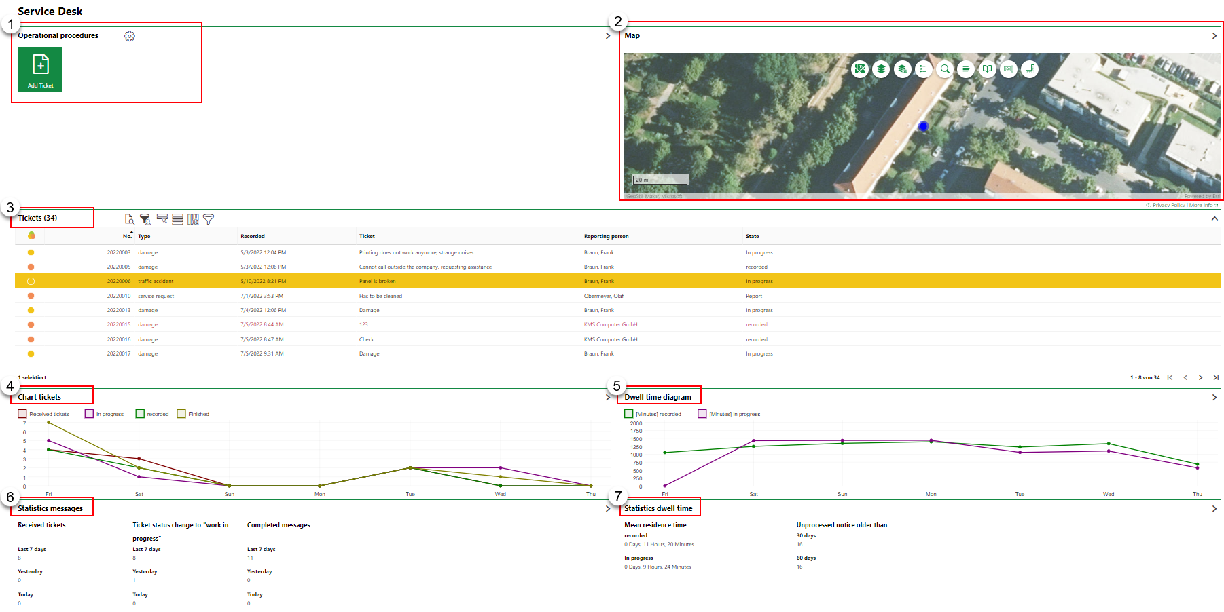Go to next page of tickets
The width and height of the screenshot is (1224, 612).
[1200, 378]
